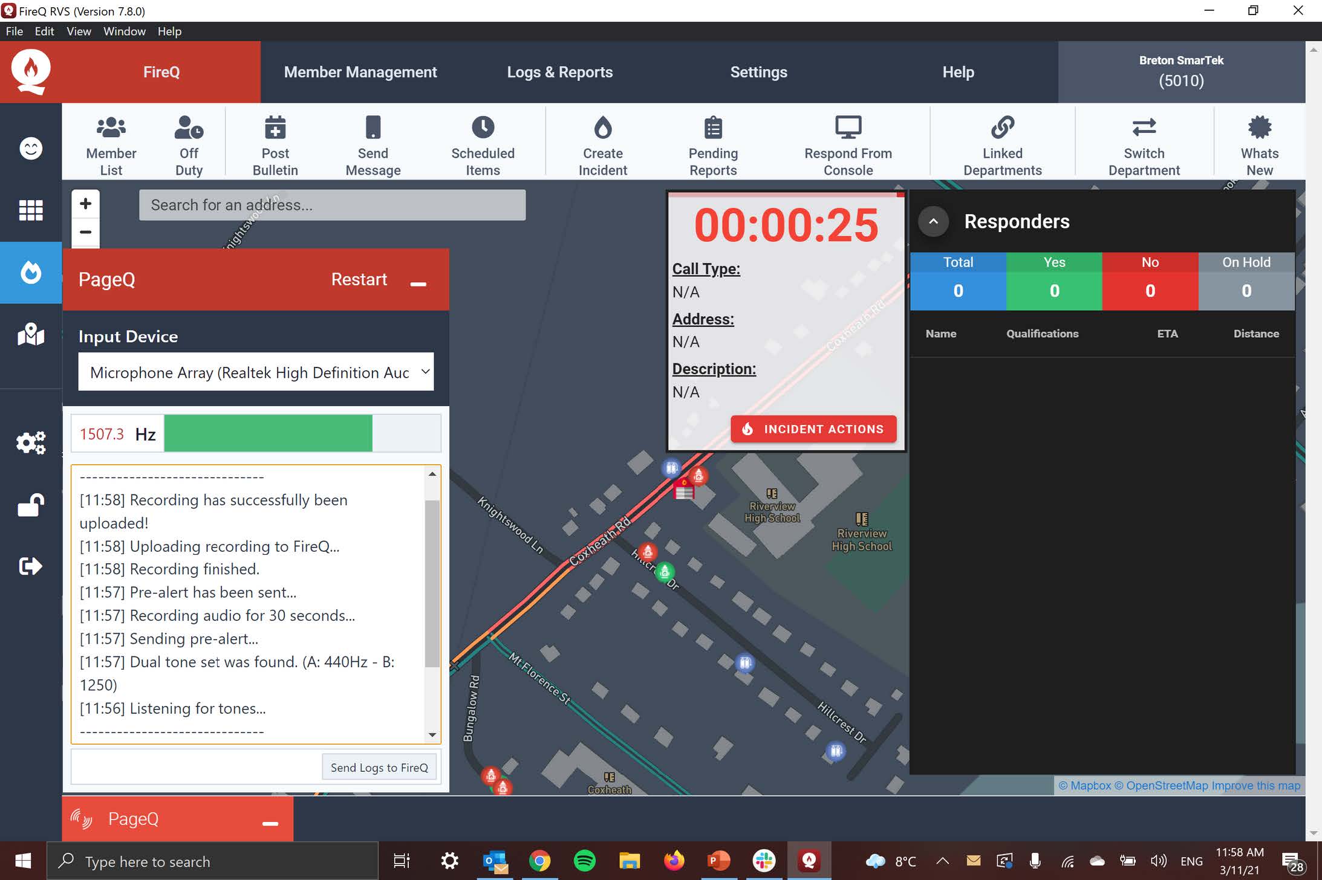Viewport: 1322px width, 880px height.
Task: Click the sidebar unlock padlock icon
Action: pos(31,505)
